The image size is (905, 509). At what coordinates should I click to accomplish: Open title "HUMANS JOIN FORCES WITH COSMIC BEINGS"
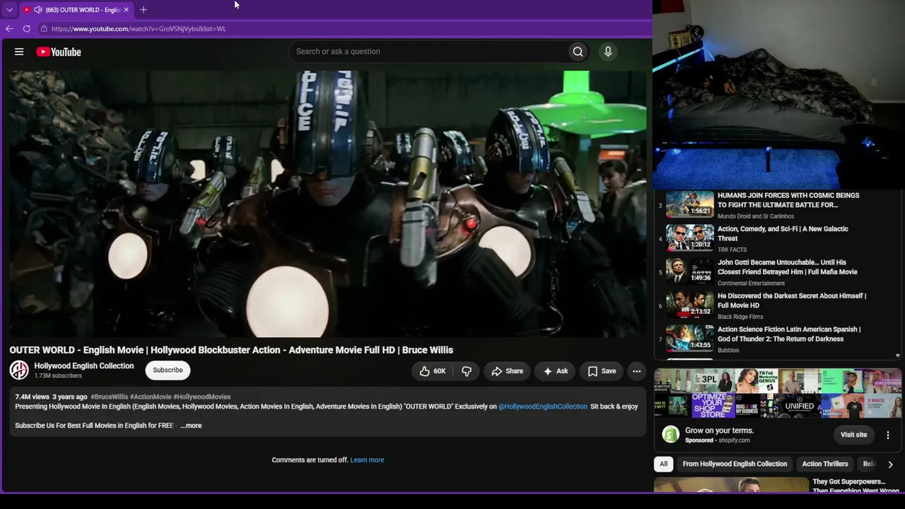point(788,200)
